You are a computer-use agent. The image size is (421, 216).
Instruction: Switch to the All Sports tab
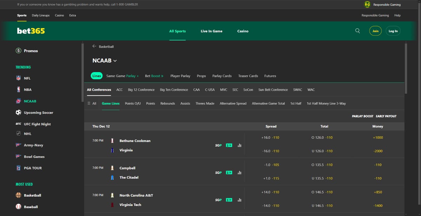coord(178,31)
